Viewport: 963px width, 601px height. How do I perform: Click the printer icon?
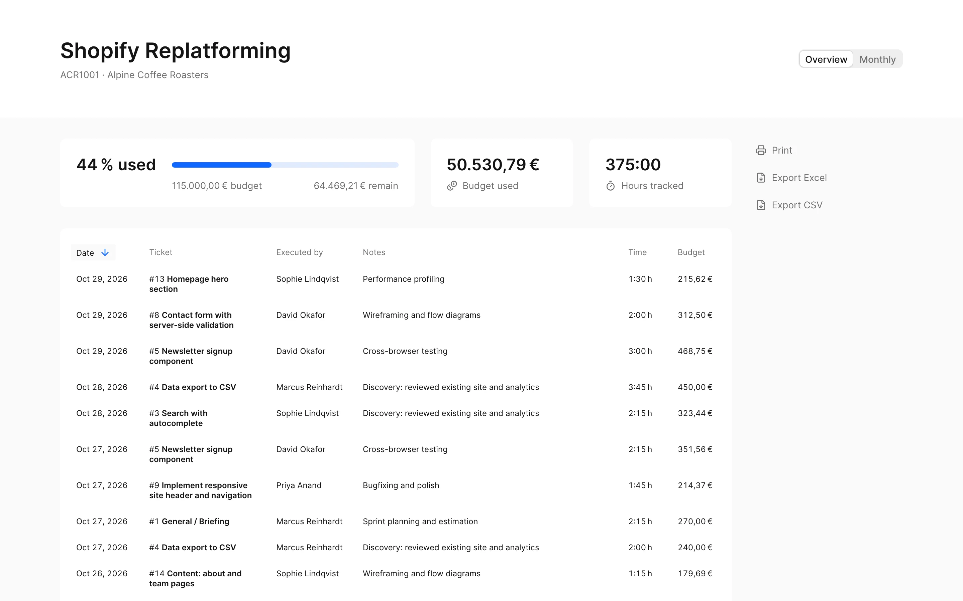(x=761, y=150)
